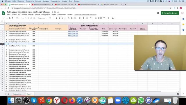Open the font size dropdown
Screen dimensions: 186x105
(x=52, y=18)
